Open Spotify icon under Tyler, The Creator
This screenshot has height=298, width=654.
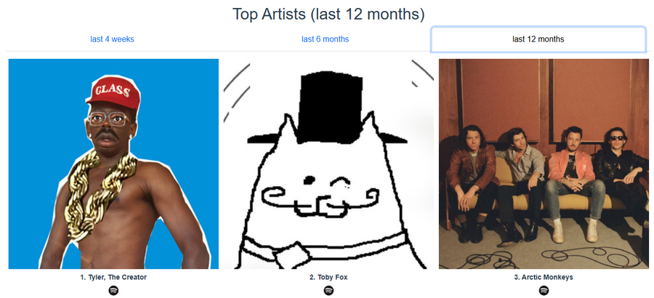click(x=113, y=290)
